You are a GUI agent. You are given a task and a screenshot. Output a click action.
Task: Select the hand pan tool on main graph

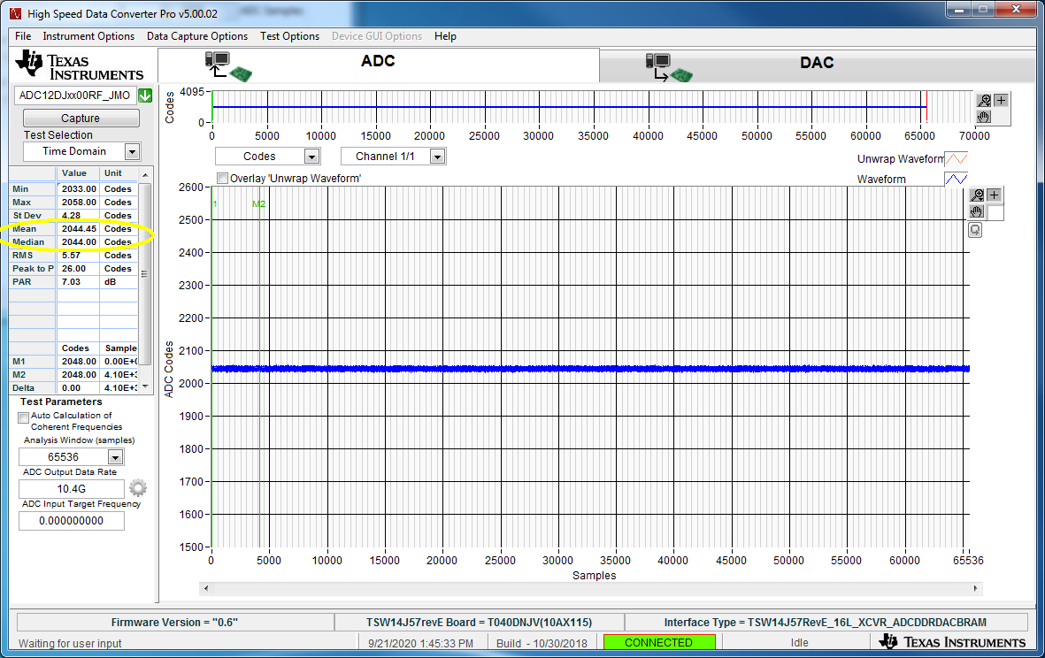(977, 211)
